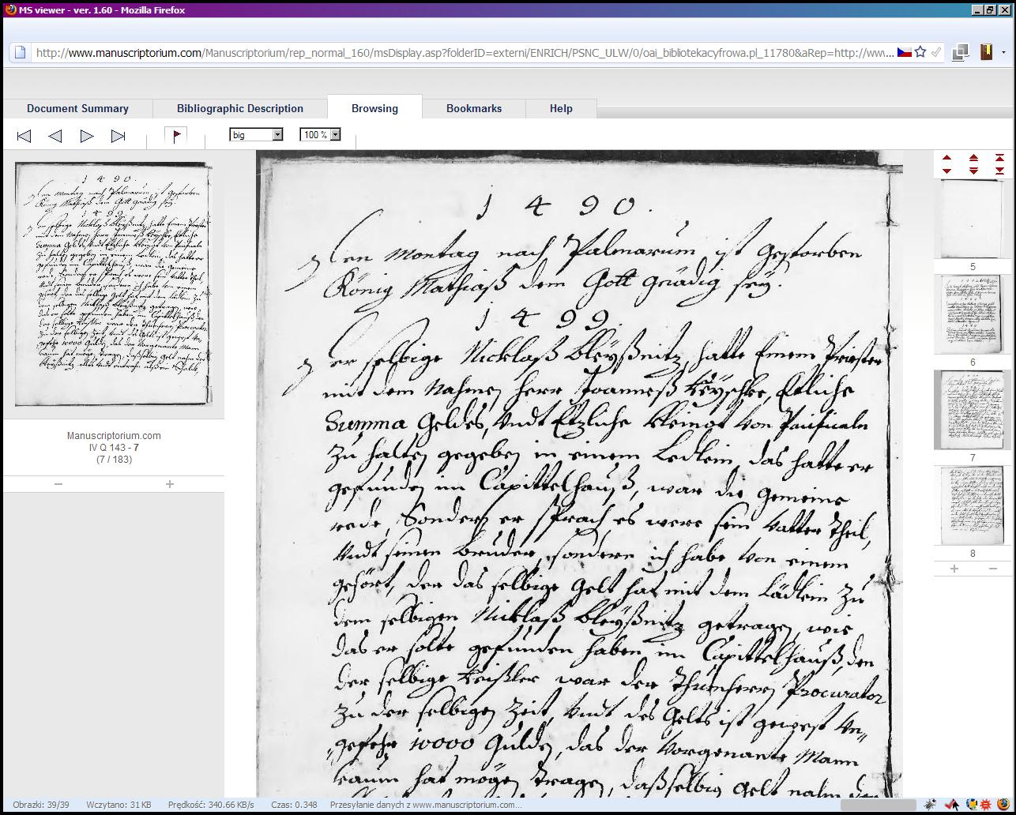
Task: Open the brown bookmarks book icon
Action: click(x=986, y=53)
